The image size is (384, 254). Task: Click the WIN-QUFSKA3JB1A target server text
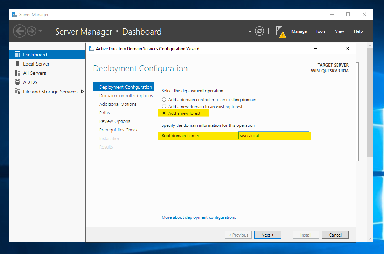tap(330, 71)
